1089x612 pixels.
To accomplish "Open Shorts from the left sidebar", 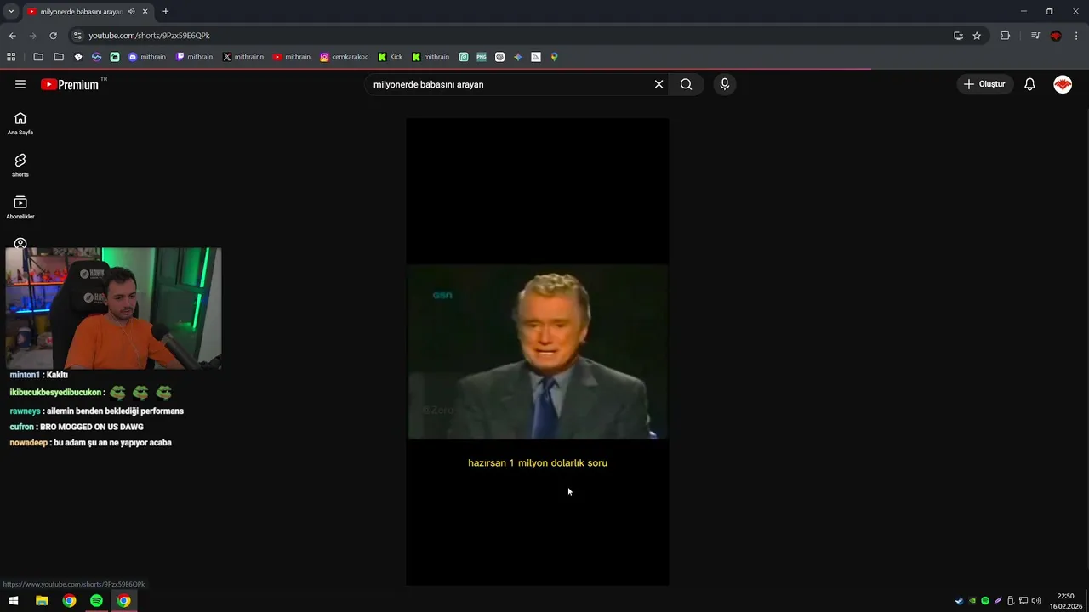I will coord(20,165).
